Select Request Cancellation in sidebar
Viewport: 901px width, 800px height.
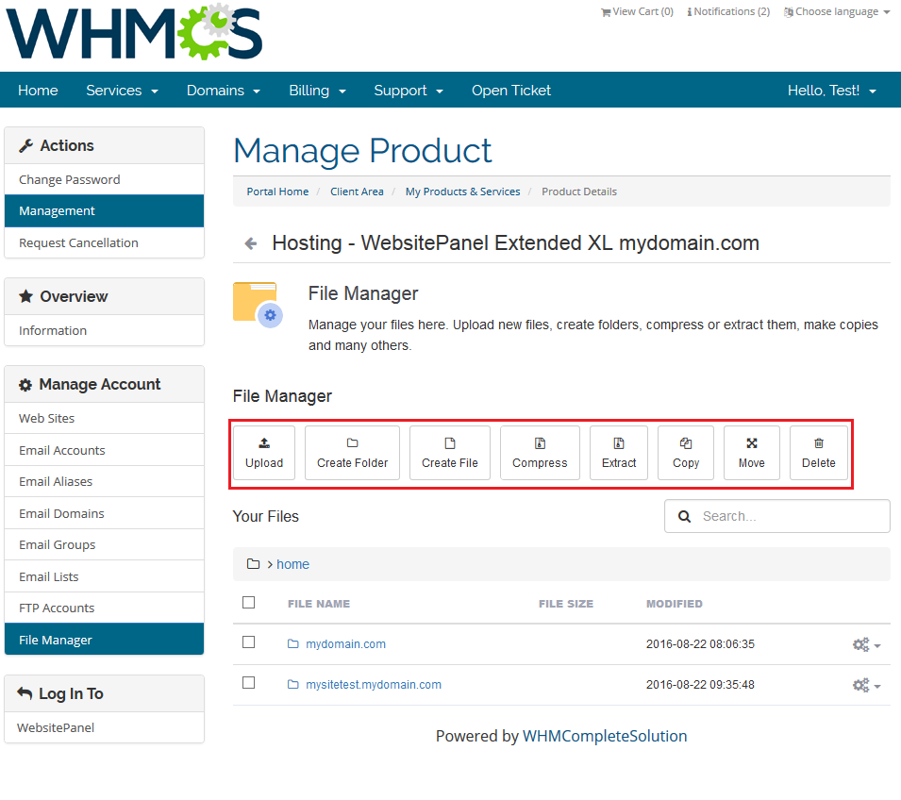(x=104, y=242)
